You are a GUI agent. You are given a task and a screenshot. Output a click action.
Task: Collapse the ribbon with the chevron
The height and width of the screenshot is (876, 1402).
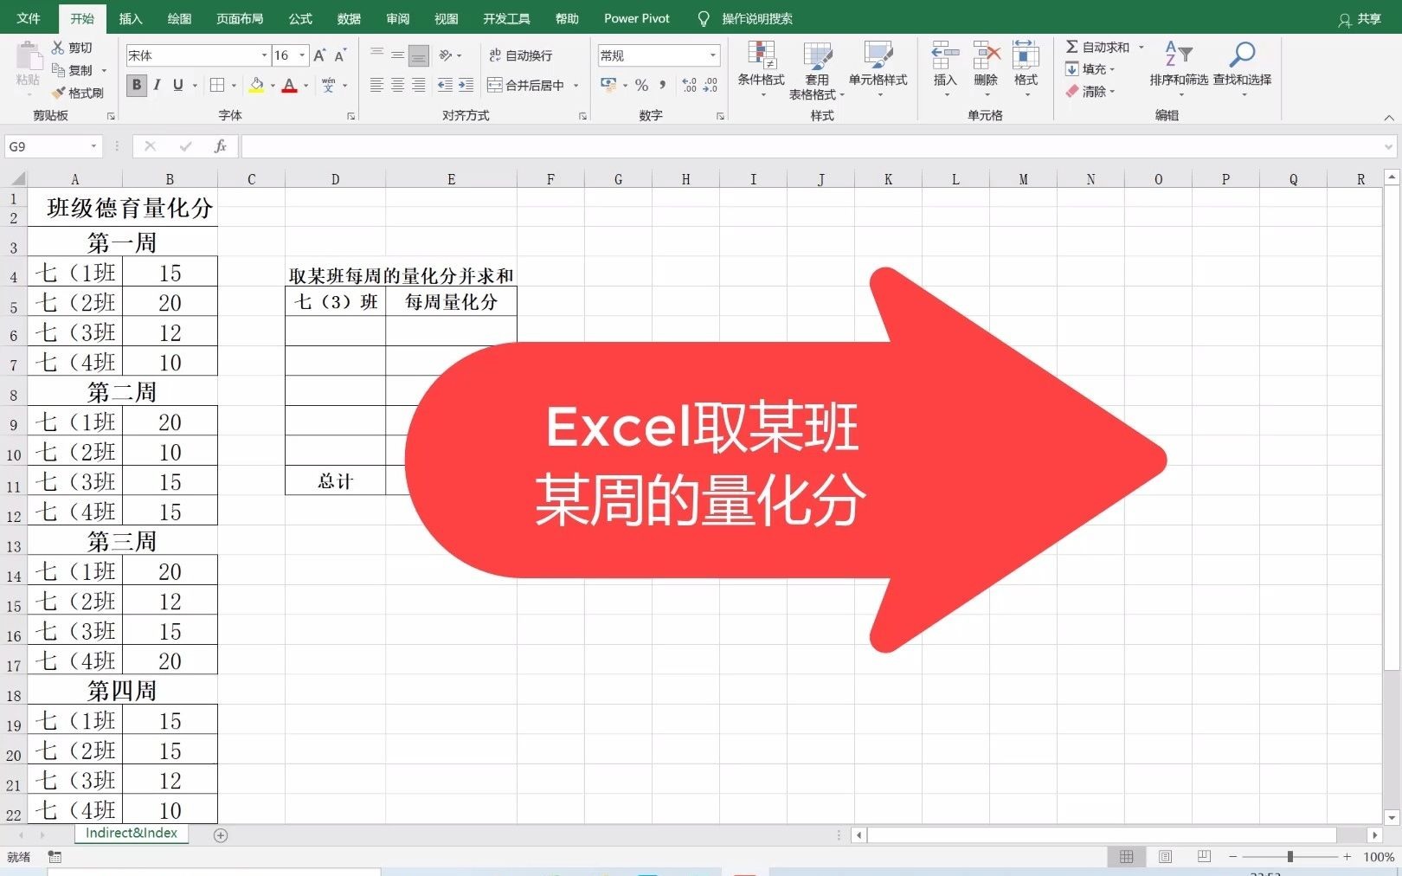click(1388, 117)
